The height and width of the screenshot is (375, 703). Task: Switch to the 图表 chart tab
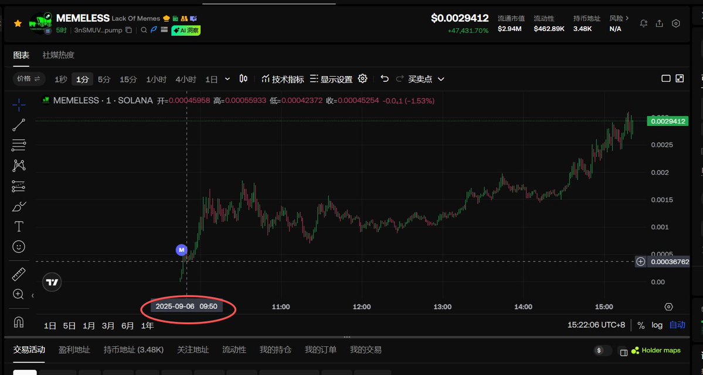(x=21, y=55)
